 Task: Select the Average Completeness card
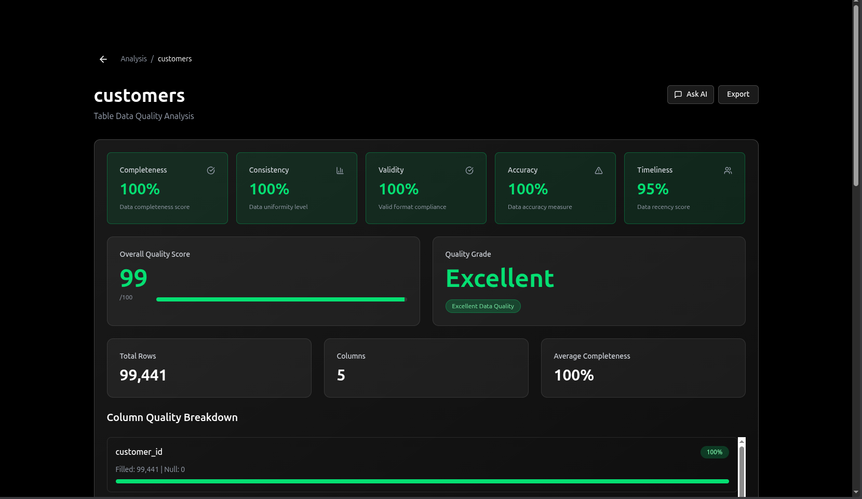643,368
